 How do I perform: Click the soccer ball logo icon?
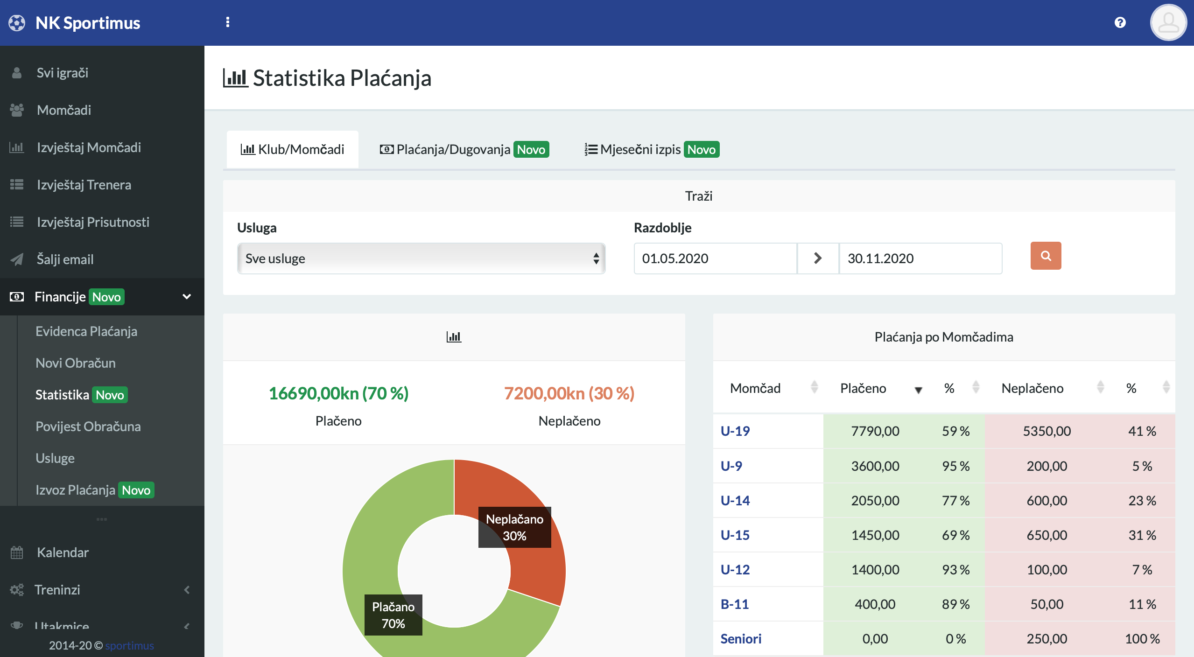pos(17,23)
